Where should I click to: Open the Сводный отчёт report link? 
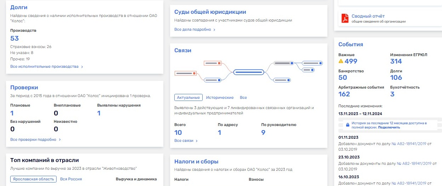368,16
